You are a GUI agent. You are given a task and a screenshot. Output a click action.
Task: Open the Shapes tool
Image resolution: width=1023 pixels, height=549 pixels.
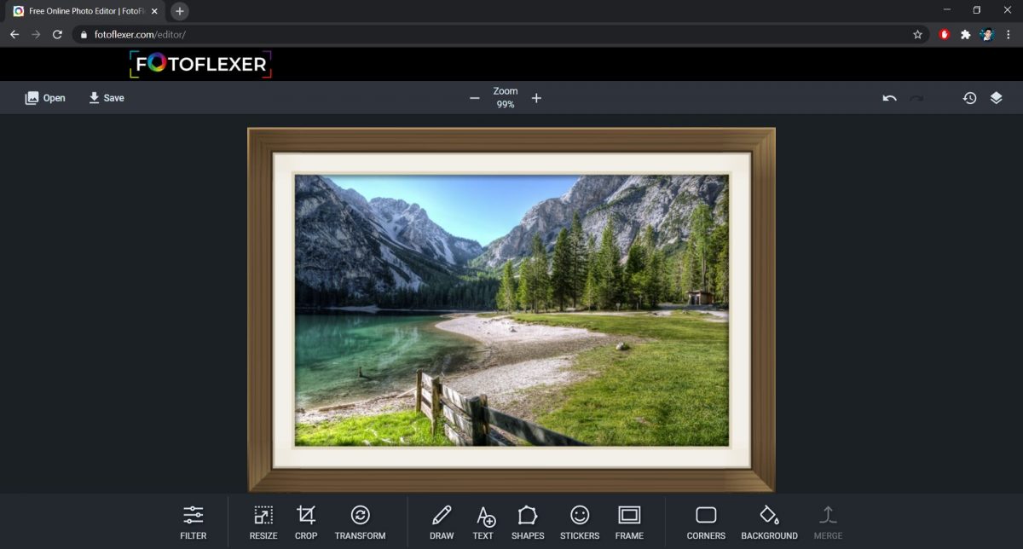pos(528,521)
